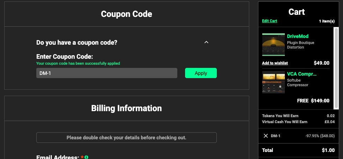Click the green info icon beside Email Address
This screenshot has width=343, height=159.
[x=86, y=157]
